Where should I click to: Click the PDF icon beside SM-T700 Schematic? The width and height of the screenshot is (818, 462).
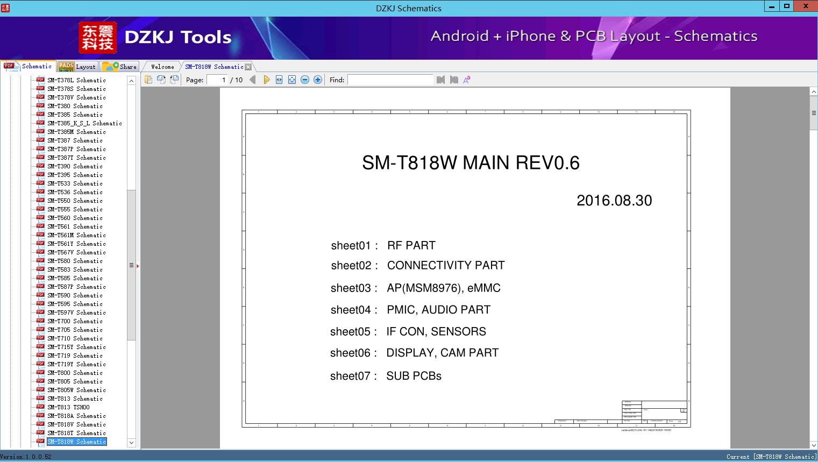coord(40,321)
